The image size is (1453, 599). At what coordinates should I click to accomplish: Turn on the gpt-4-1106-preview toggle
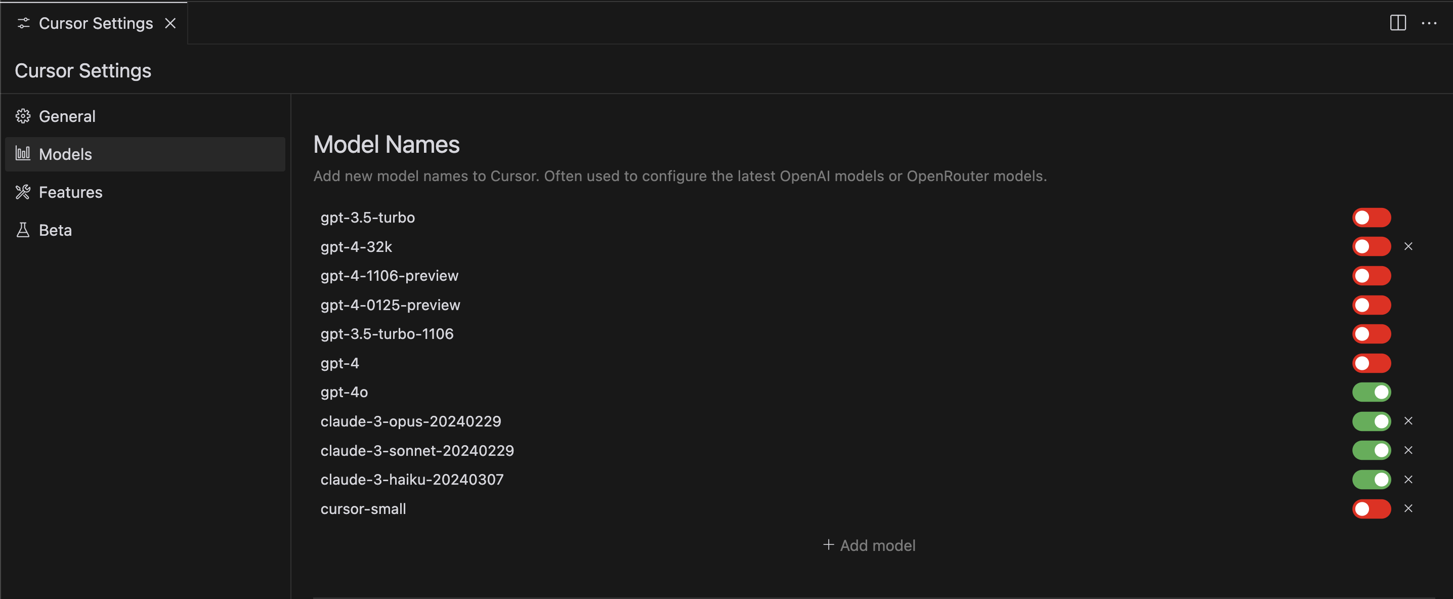[1371, 276]
